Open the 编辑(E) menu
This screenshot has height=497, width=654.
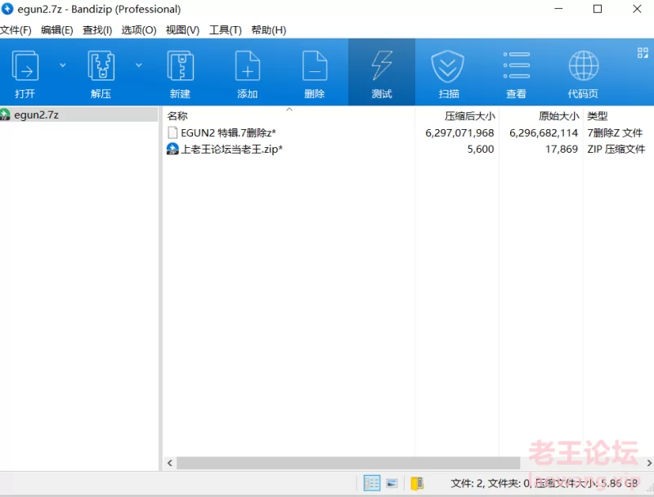56,30
